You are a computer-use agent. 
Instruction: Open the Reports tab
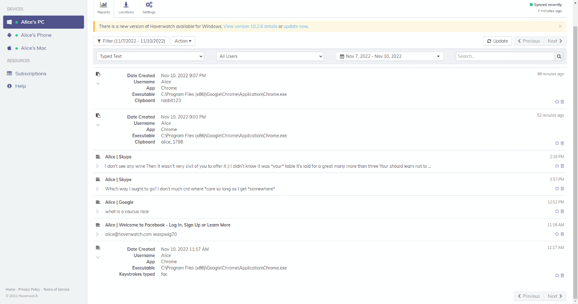pos(104,8)
